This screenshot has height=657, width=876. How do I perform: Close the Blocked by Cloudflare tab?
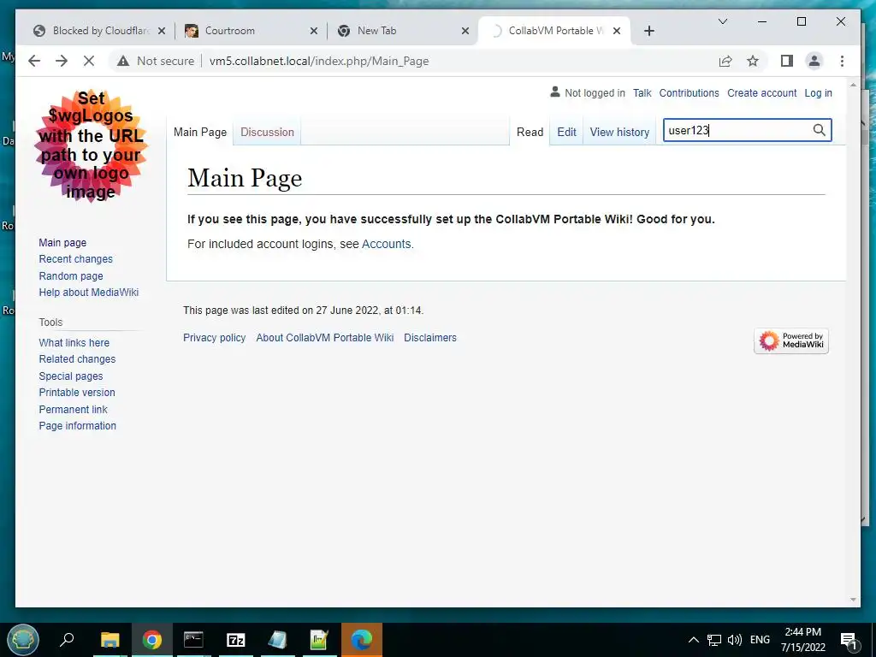(162, 32)
